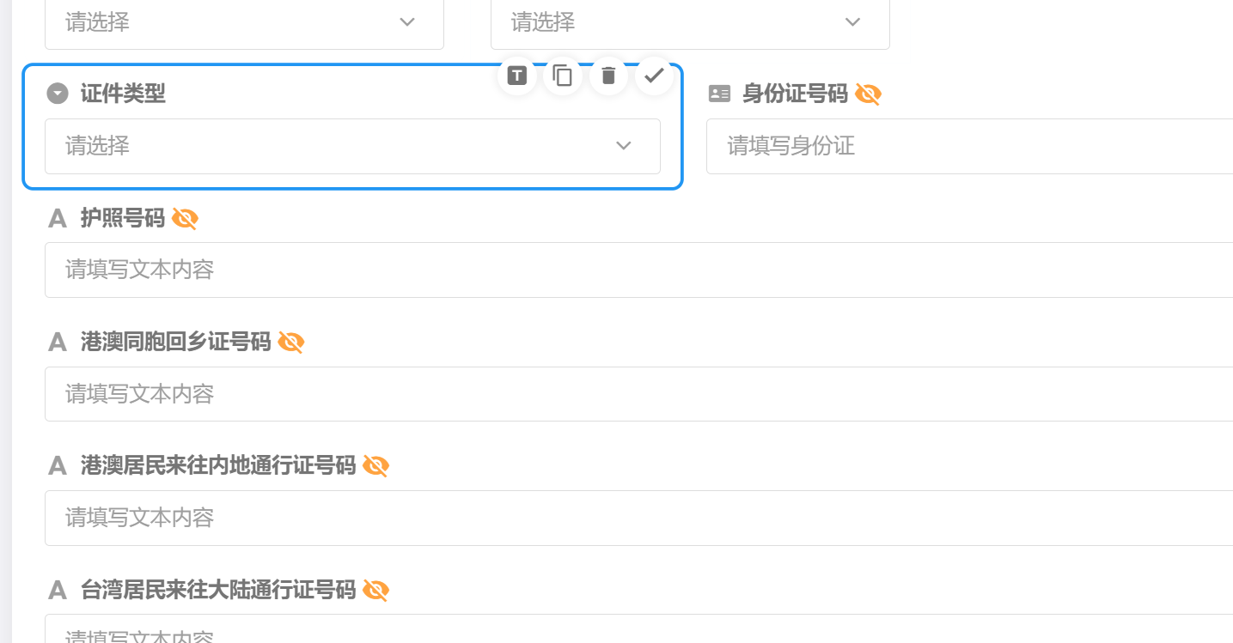Screen dimensions: 1233x643
Task: Click the A icon beside 台湾居民来往大陆通行证号码
Action: tap(58, 590)
